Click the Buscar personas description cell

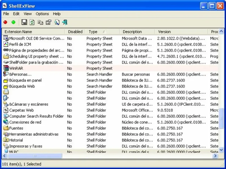tap(136, 74)
